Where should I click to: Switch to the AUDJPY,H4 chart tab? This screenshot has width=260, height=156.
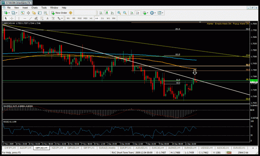point(25,148)
